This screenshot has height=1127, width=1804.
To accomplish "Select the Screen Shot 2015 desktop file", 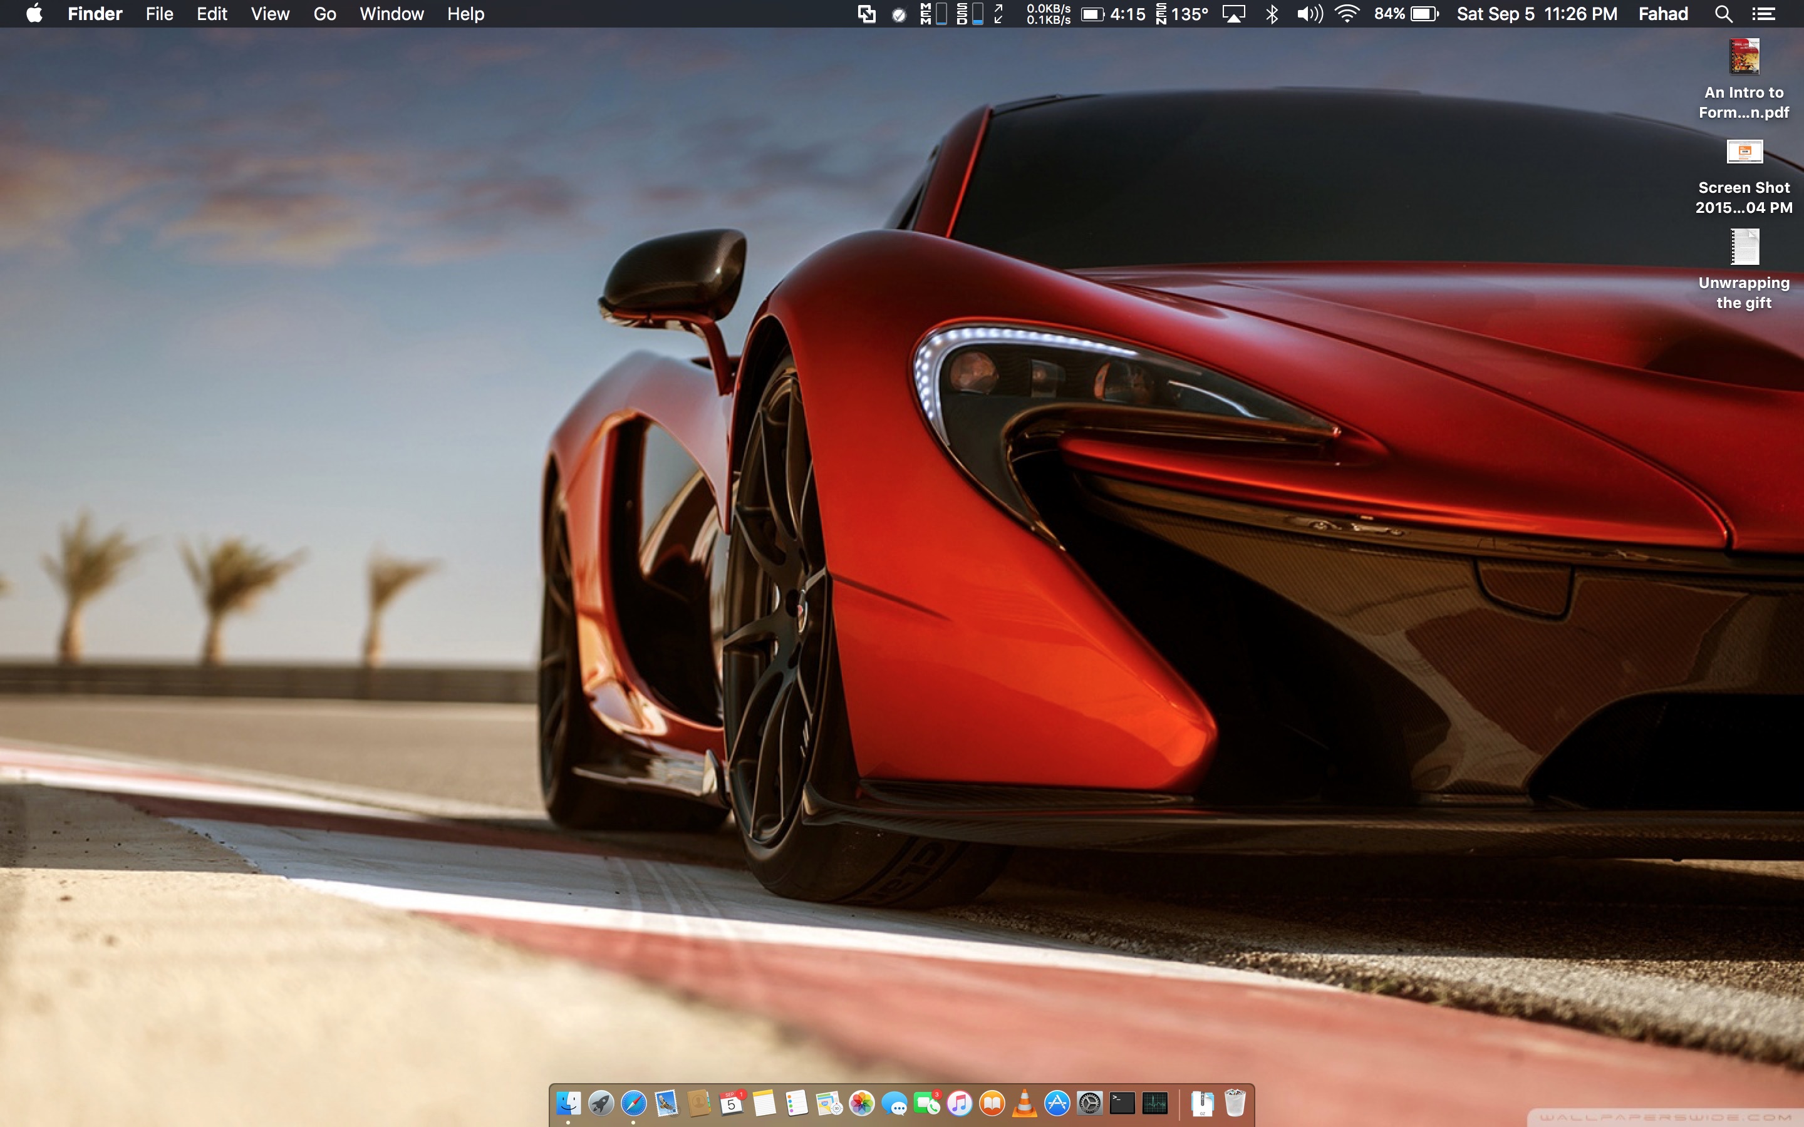I will coord(1744,177).
